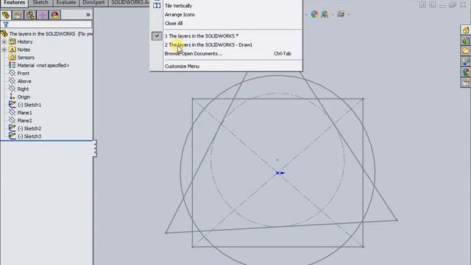Viewport: 471px width, 265px height.
Task: Click the Material icon in the tree
Action: coord(12,65)
